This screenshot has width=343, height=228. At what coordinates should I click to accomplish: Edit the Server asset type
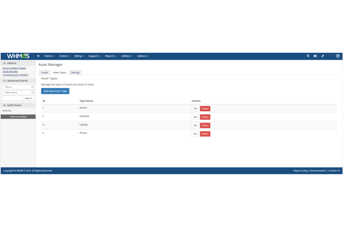[x=195, y=109]
